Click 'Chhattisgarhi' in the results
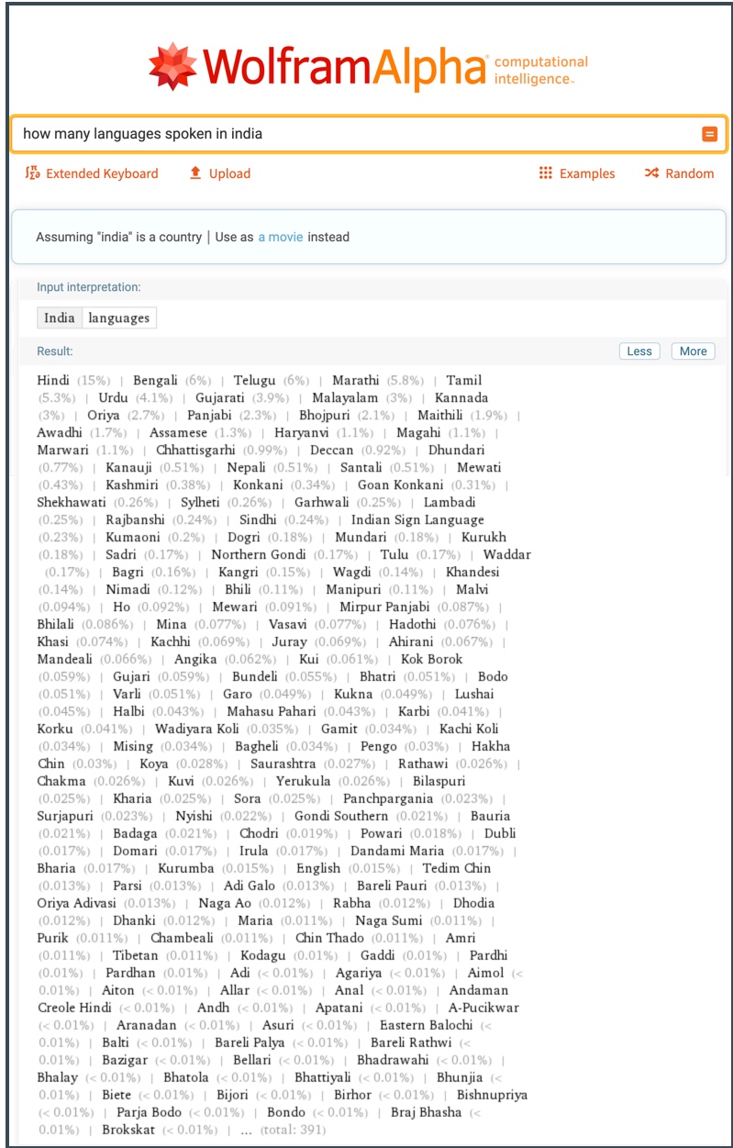The height and width of the screenshot is (1148, 733). pos(195,450)
